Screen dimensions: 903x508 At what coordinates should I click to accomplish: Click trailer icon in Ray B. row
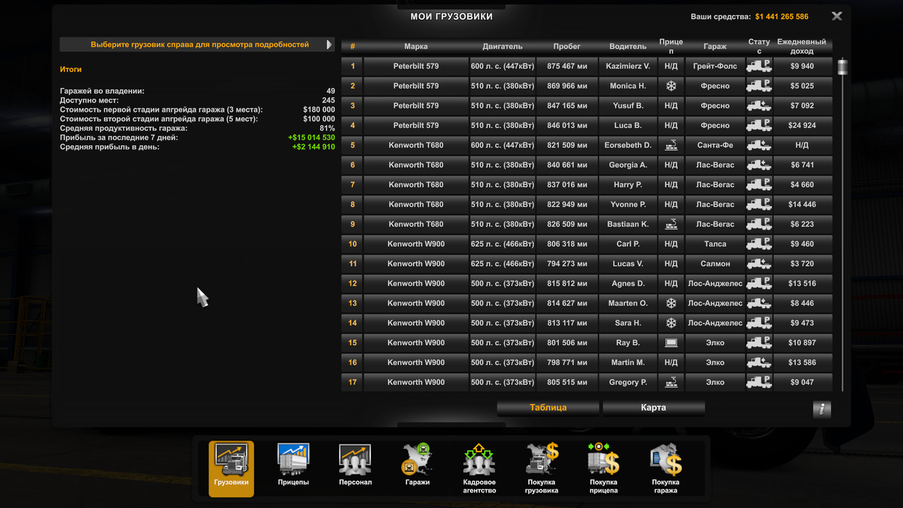click(x=671, y=342)
